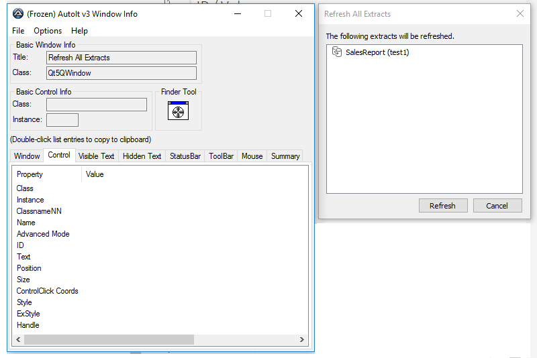Close the AutoIt Window Info window

point(299,13)
